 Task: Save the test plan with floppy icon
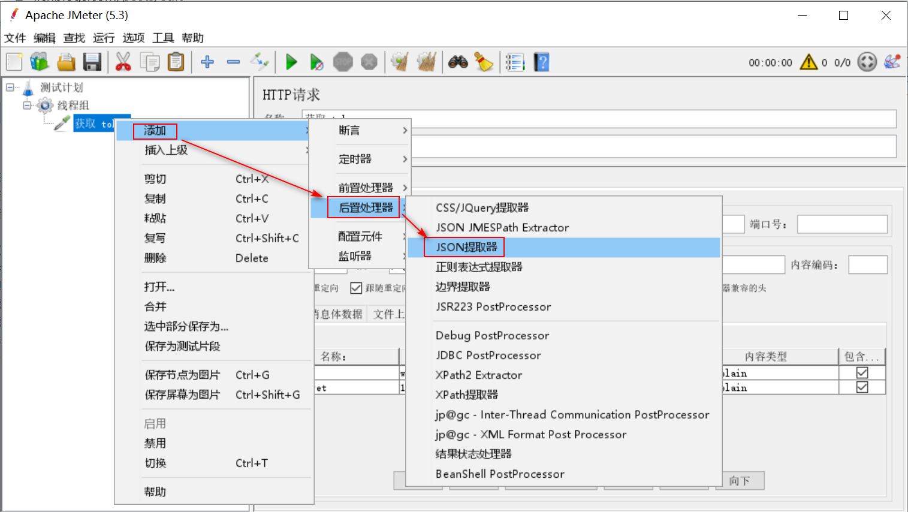point(92,62)
